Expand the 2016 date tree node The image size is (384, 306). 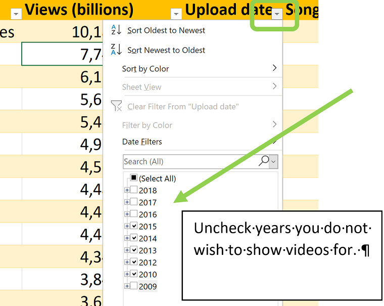coord(127,214)
